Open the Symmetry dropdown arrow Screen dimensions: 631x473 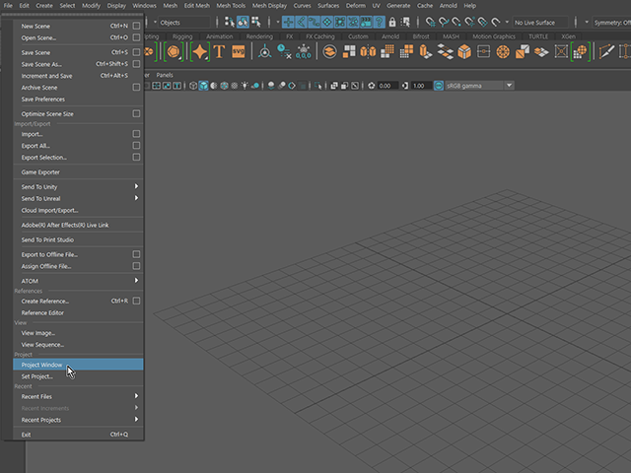[x=587, y=22]
